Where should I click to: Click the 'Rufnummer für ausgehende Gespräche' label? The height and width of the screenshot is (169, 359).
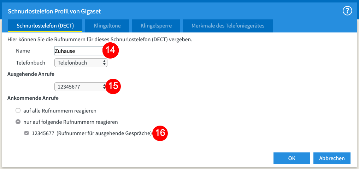coord(104,133)
